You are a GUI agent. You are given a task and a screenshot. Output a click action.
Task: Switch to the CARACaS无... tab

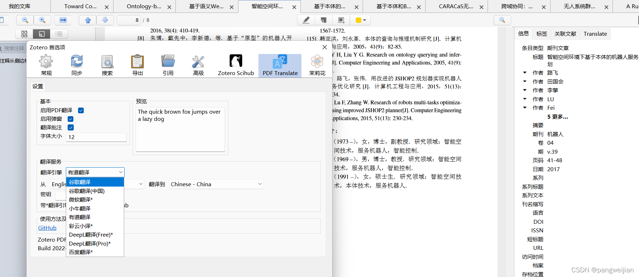(456, 6)
